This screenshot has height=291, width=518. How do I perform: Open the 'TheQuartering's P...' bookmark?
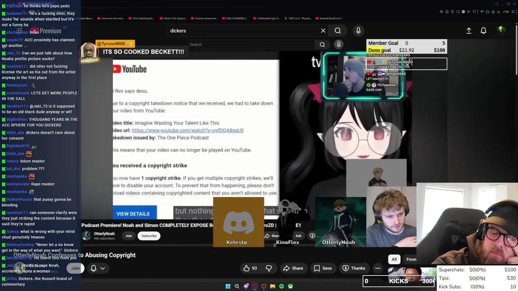(266, 18)
